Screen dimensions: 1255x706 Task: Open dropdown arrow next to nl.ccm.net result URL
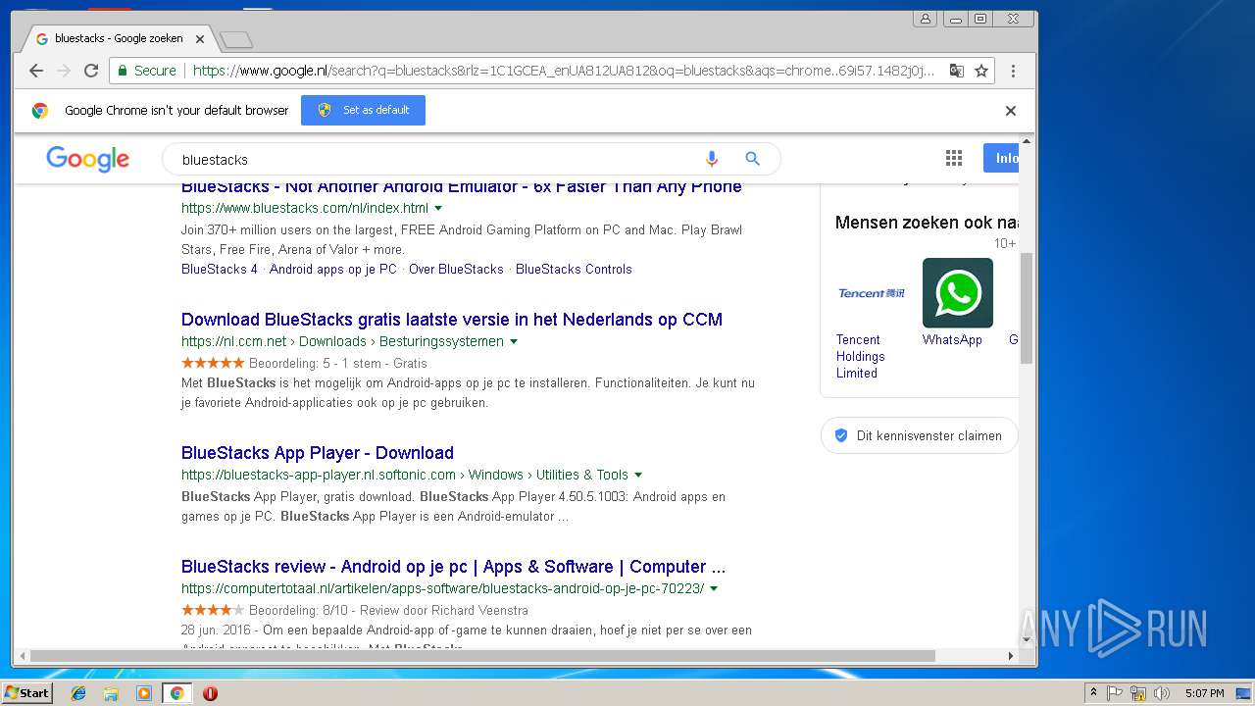coord(514,341)
